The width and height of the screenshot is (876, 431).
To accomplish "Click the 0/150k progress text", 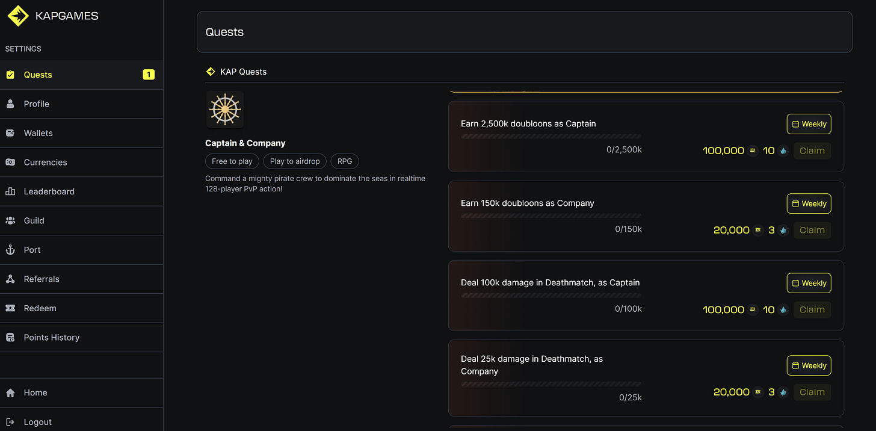I will click(x=628, y=229).
